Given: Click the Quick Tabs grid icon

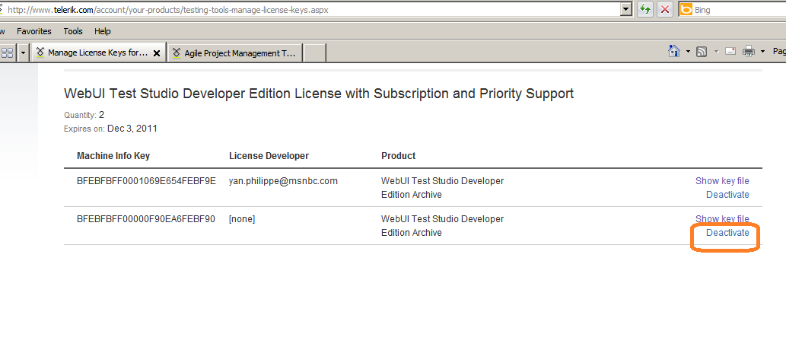Looking at the screenshot, I should 8,52.
